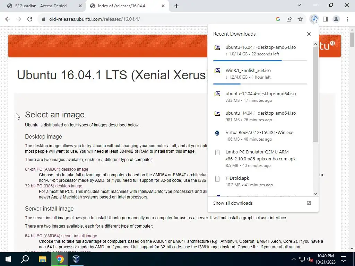Click Chrome icon in taskbar
This screenshot has width=355, height=266.
pyautogui.click(x=60, y=259)
